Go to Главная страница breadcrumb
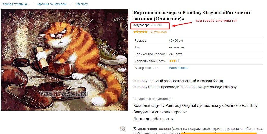Viewport: 267px width, 134px height. pyautogui.click(x=14, y=4)
